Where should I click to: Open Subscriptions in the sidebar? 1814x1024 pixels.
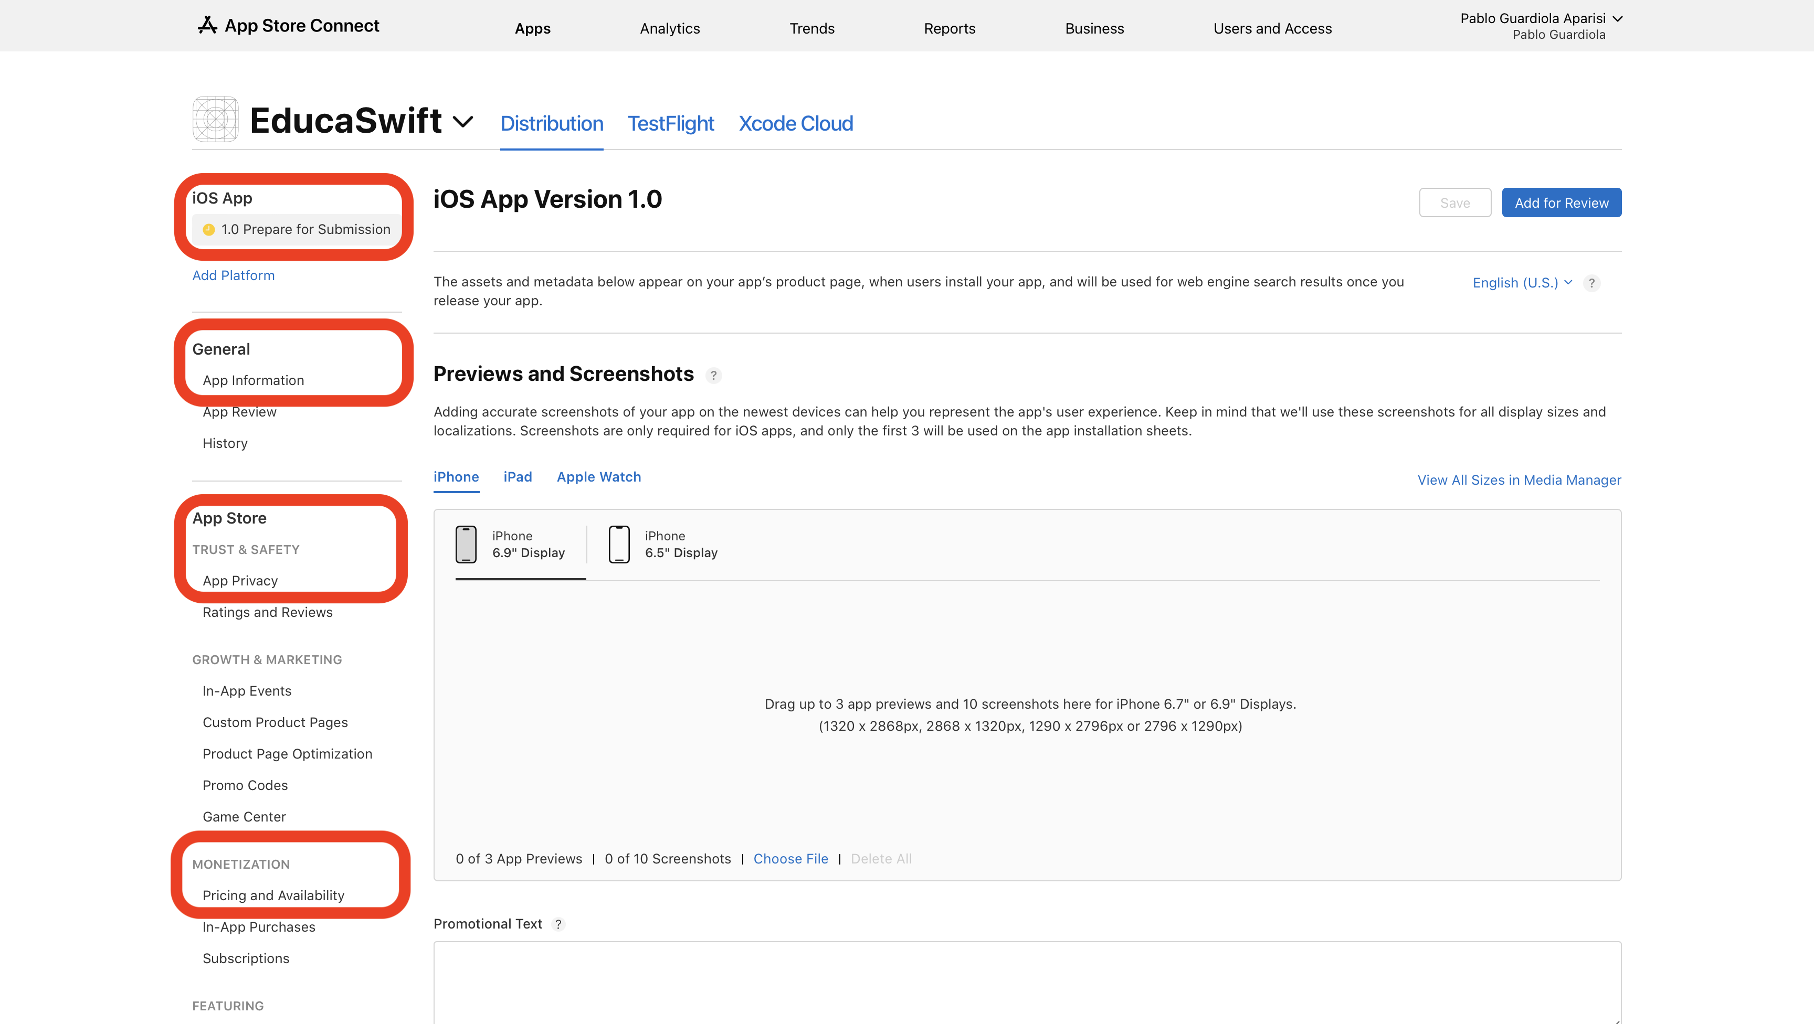tap(246, 958)
